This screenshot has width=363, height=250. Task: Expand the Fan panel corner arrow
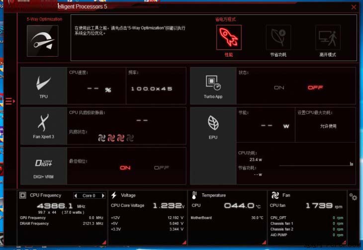pos(344,242)
